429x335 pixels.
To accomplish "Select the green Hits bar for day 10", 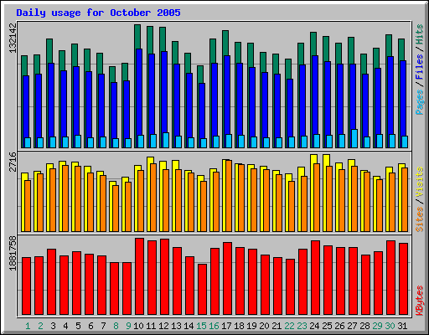I will [x=137, y=37].
